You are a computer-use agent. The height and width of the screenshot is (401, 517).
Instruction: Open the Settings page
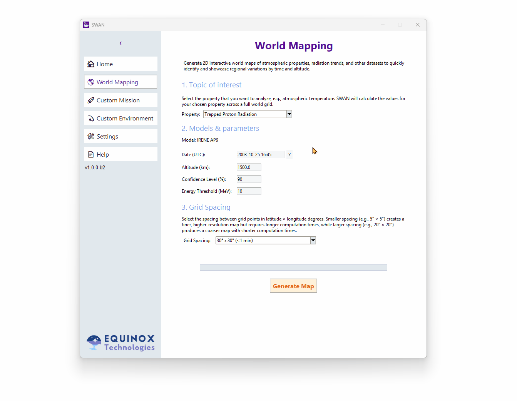pos(120,136)
